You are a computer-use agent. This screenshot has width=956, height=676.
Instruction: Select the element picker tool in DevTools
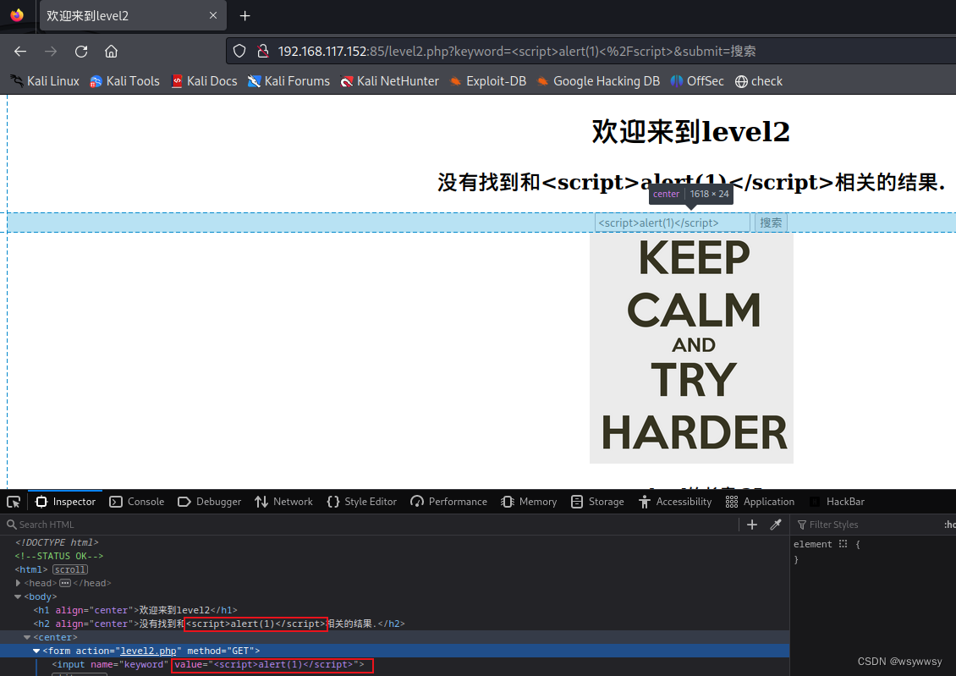pyautogui.click(x=13, y=502)
